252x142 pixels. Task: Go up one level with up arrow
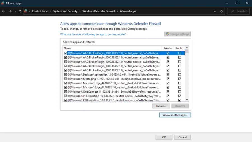(x=20, y=11)
